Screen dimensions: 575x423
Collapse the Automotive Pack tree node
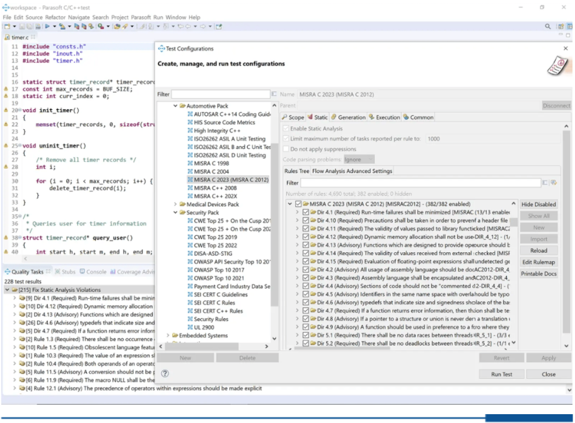point(175,106)
